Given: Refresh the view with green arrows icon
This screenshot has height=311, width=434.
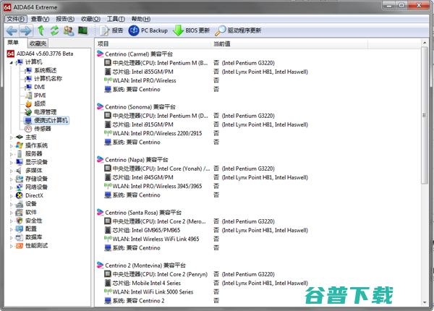Looking at the screenshot, I should point(54,30).
